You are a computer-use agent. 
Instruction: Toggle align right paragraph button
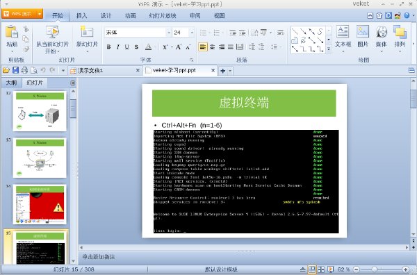point(222,47)
